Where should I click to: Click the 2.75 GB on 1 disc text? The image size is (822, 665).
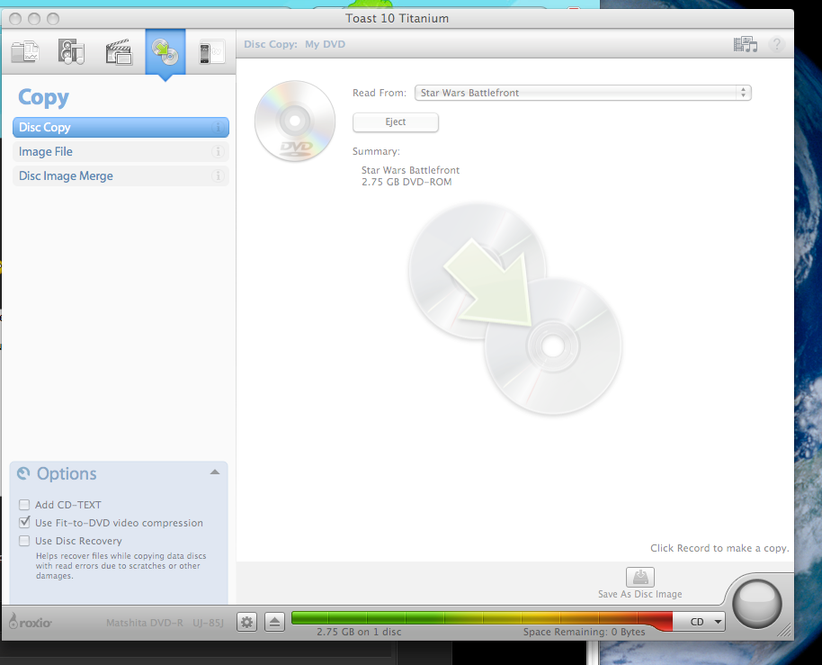pos(359,632)
